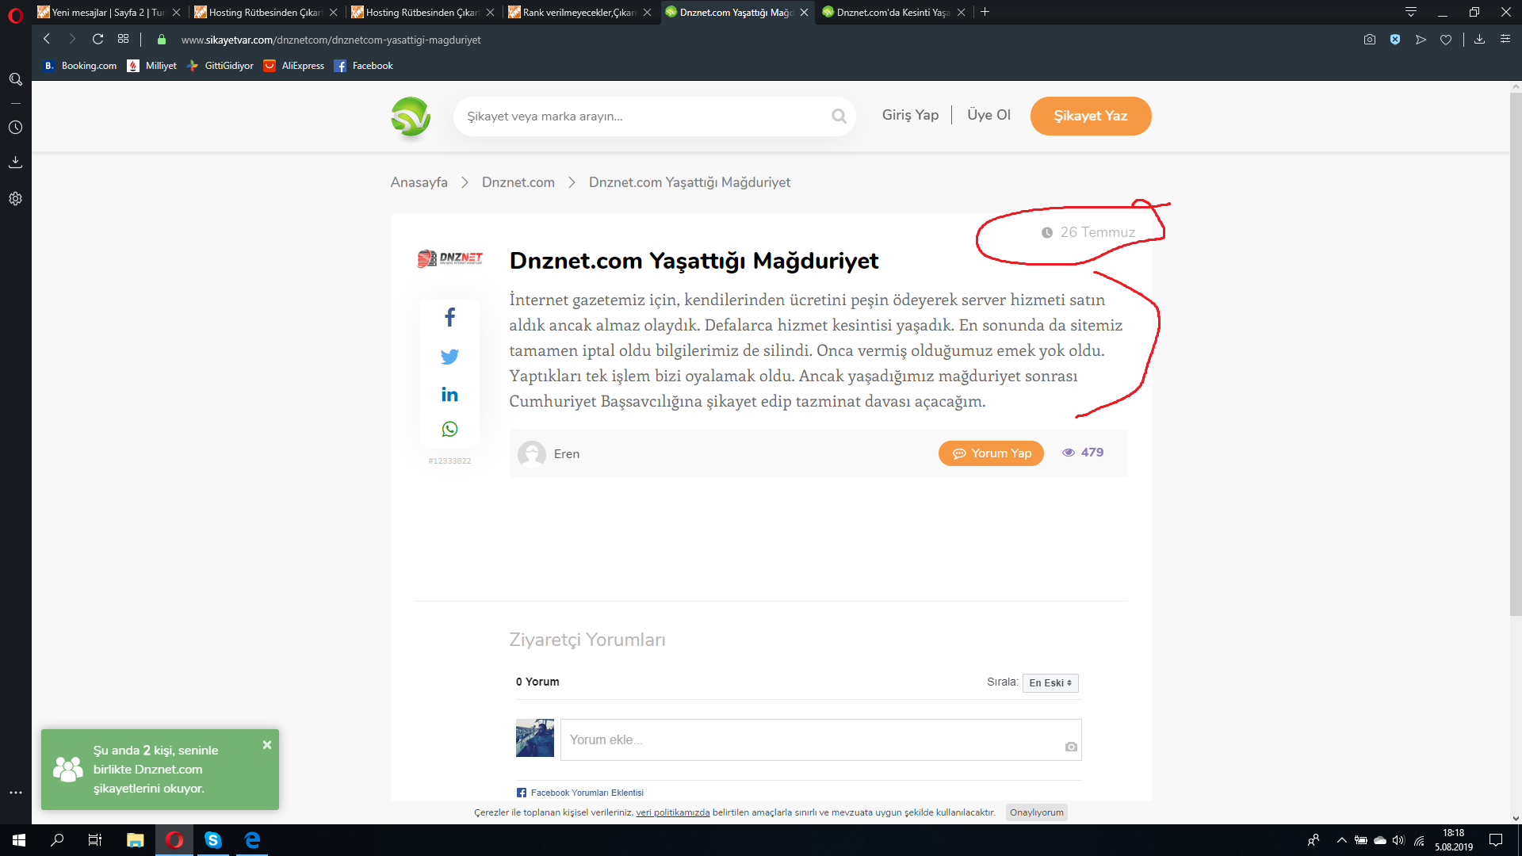
Task: Open Windows taskbar search
Action: [x=57, y=840]
